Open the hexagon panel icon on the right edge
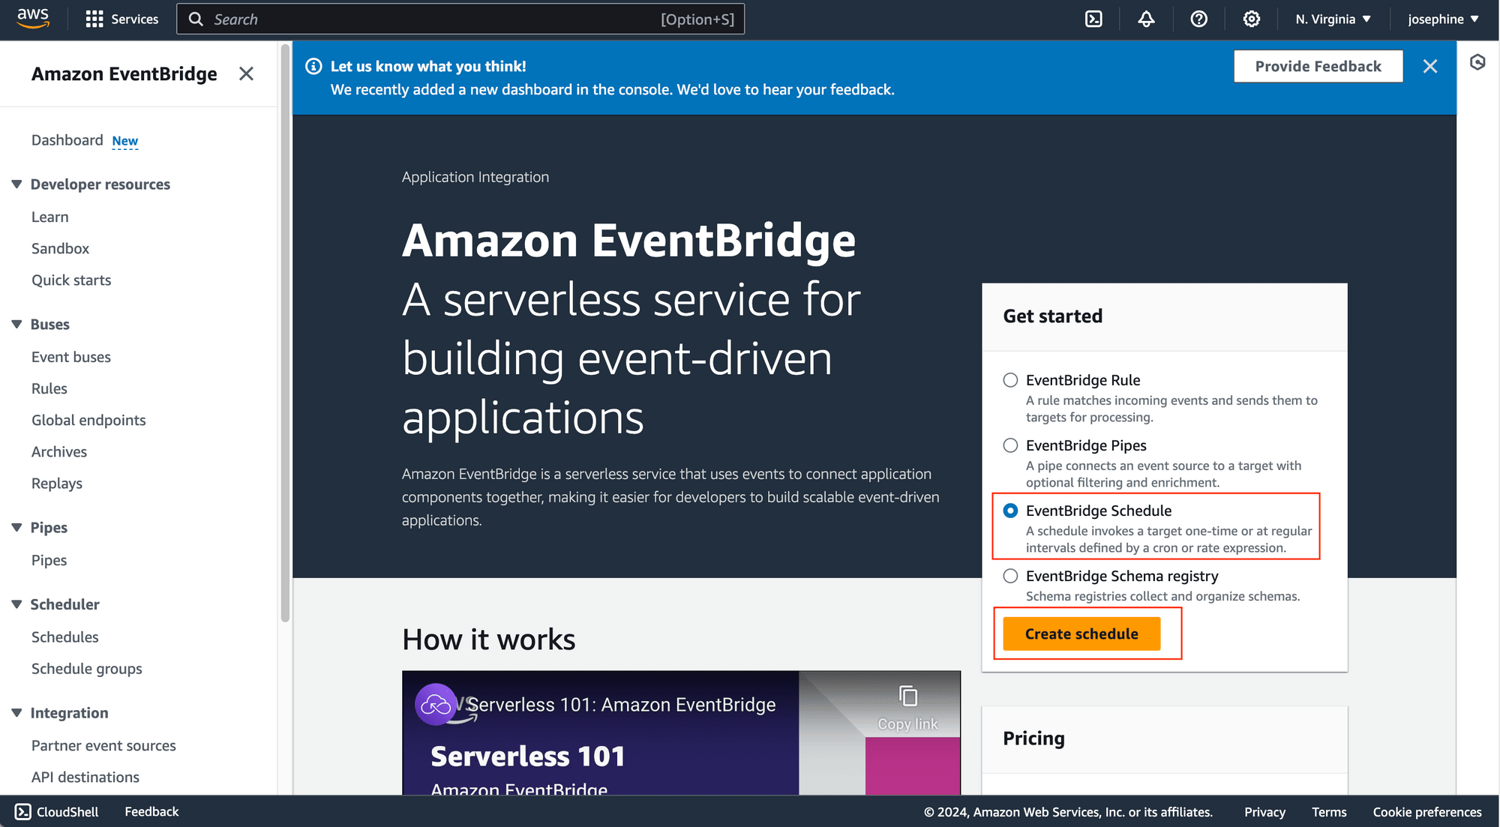The height and width of the screenshot is (827, 1500). [1477, 62]
